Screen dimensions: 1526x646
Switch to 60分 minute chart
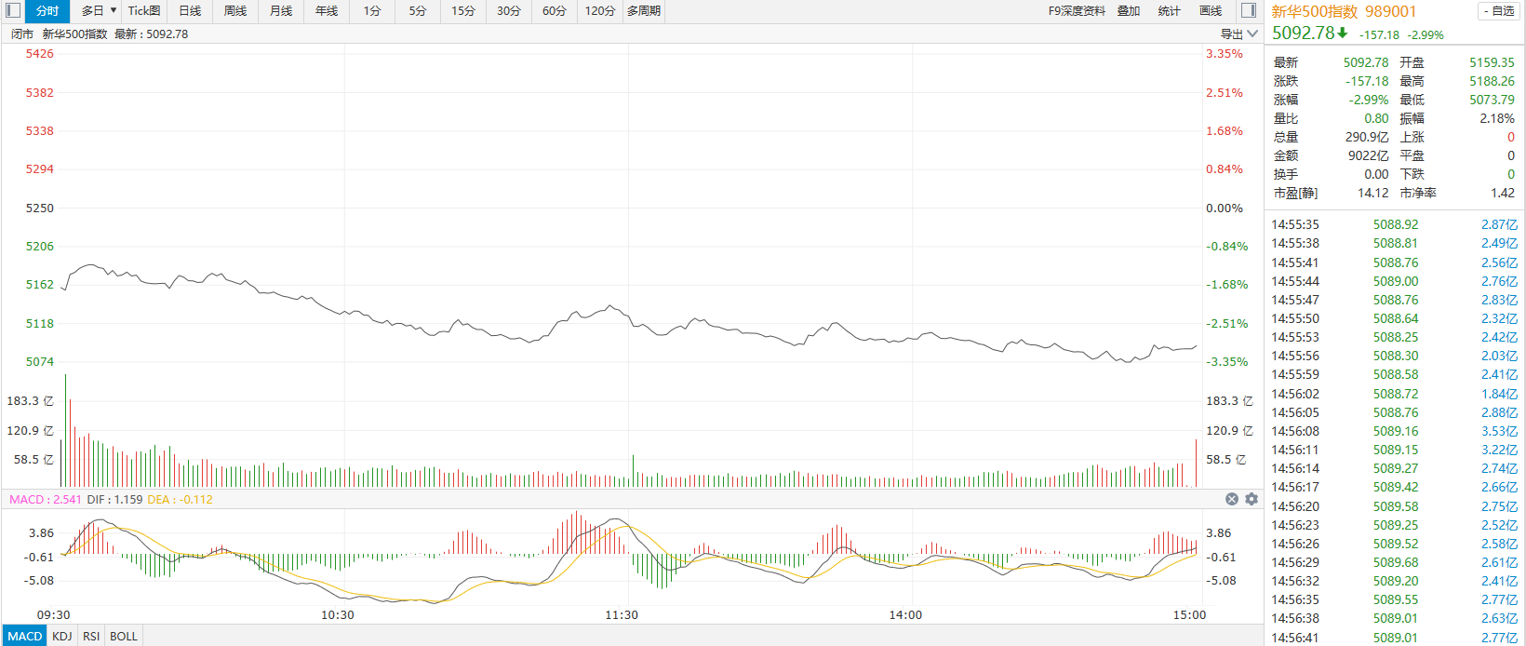[555, 10]
